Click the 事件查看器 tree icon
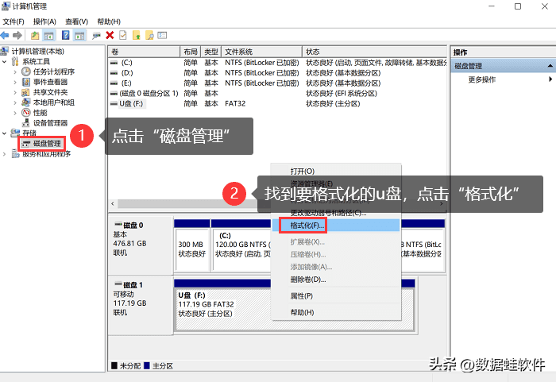Viewport: 556px width, 382px height. [25, 82]
